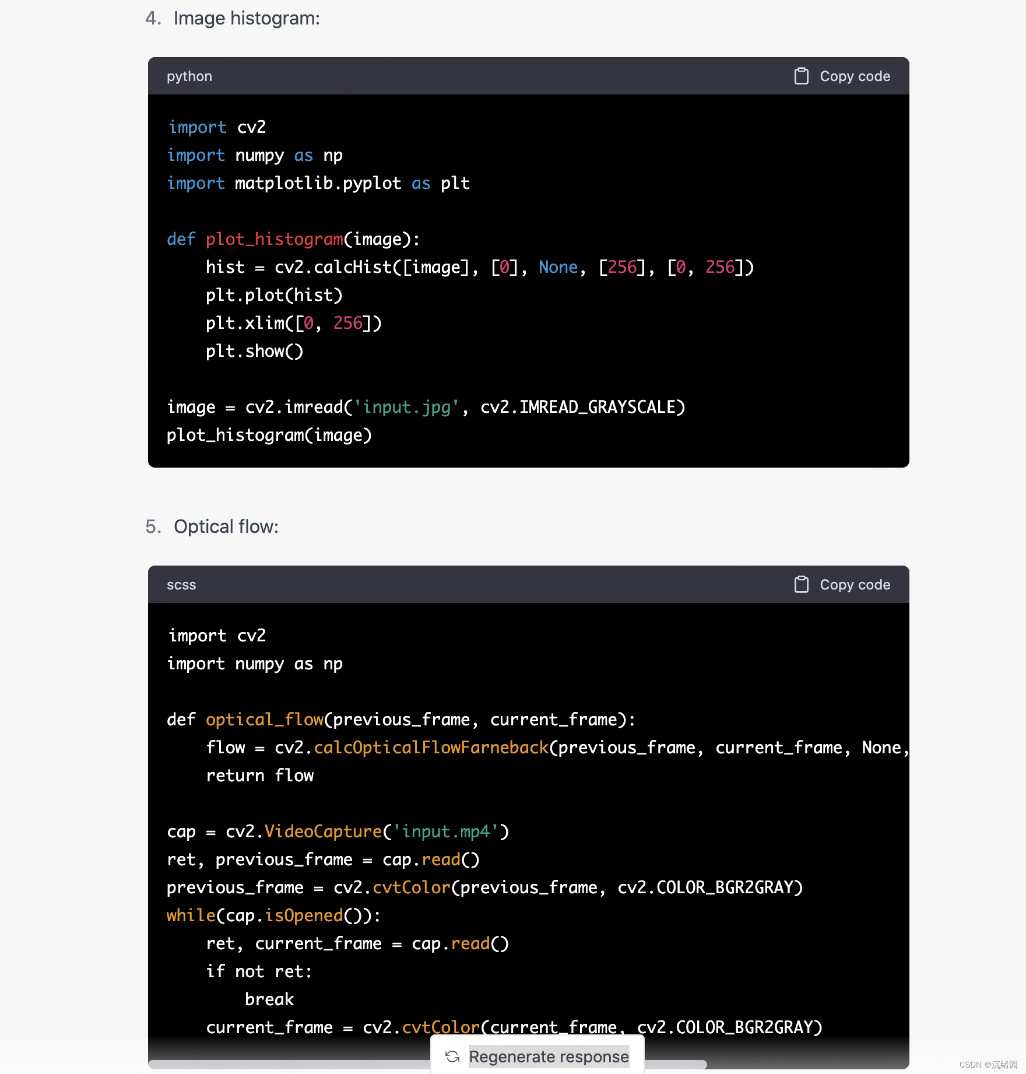Click 'ret, current_frame = cap.read()' line

[x=357, y=943]
